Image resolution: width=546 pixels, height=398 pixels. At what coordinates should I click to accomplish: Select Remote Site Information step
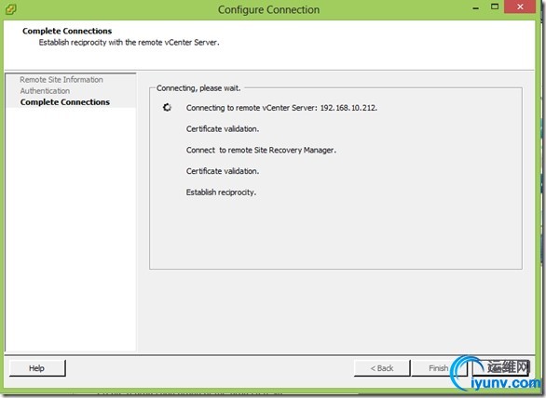(x=61, y=80)
